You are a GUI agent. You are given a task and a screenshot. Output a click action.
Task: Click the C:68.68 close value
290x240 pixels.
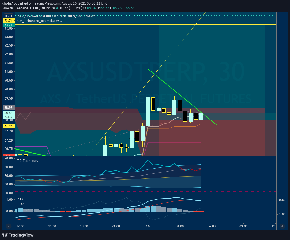tap(129, 8)
